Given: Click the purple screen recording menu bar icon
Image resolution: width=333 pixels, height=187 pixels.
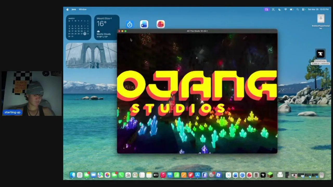Looking at the screenshot, I should click(x=266, y=9).
